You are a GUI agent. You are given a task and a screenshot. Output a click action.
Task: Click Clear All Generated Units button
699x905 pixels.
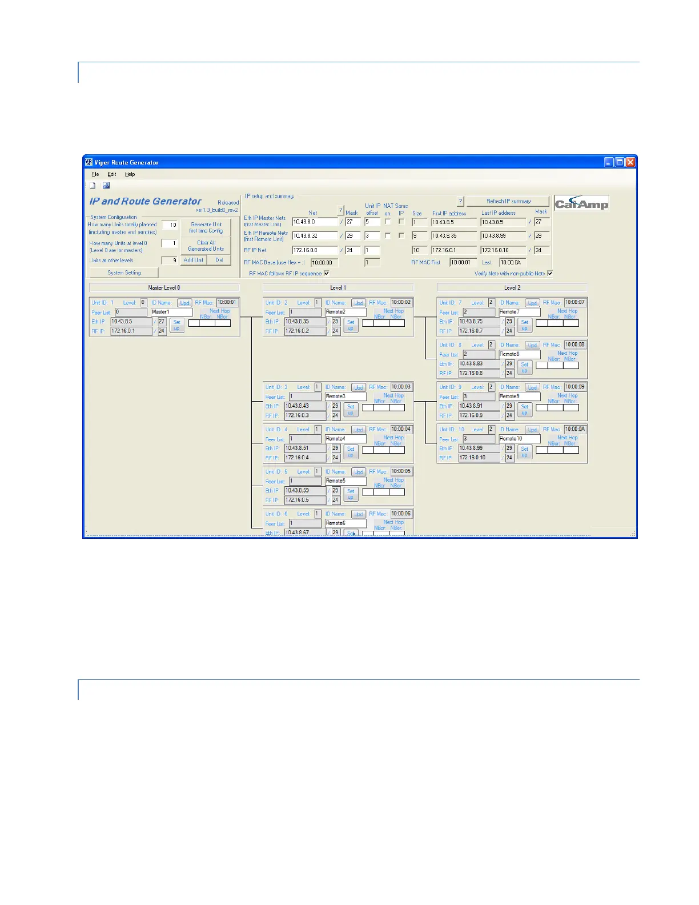pyautogui.click(x=206, y=246)
